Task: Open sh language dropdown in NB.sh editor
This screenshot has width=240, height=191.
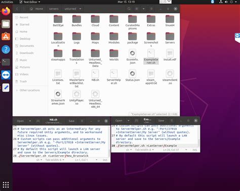Action: point(39,160)
